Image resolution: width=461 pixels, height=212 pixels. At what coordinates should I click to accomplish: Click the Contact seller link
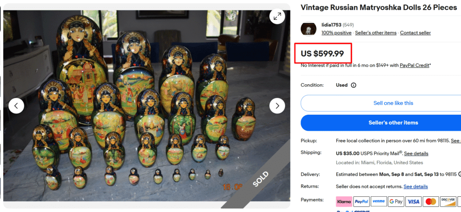[x=415, y=33]
